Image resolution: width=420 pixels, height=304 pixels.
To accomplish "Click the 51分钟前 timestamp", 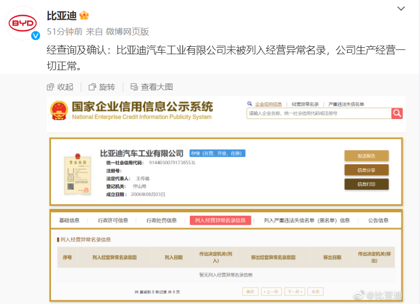I will 64,31.
